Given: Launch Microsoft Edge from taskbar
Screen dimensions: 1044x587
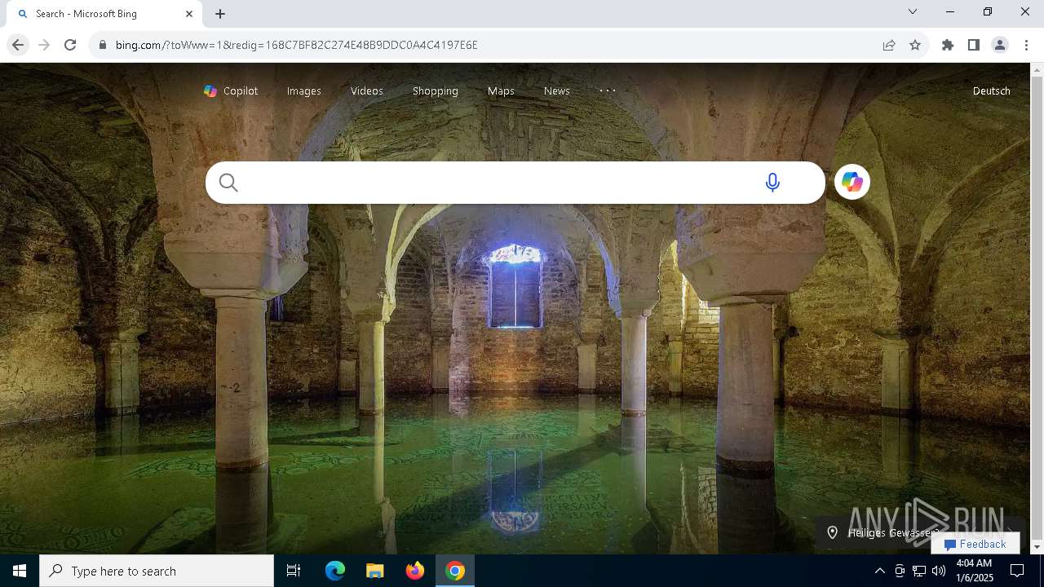Looking at the screenshot, I should click(335, 571).
